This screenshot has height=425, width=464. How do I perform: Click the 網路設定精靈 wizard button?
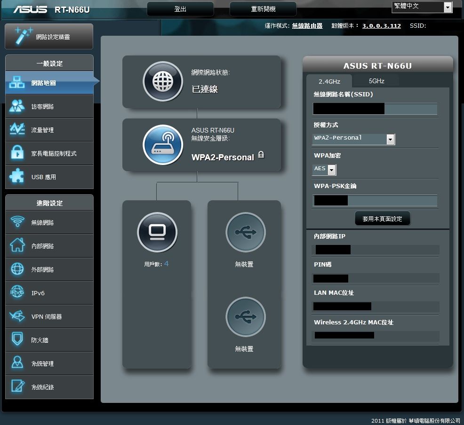pyautogui.click(x=49, y=36)
